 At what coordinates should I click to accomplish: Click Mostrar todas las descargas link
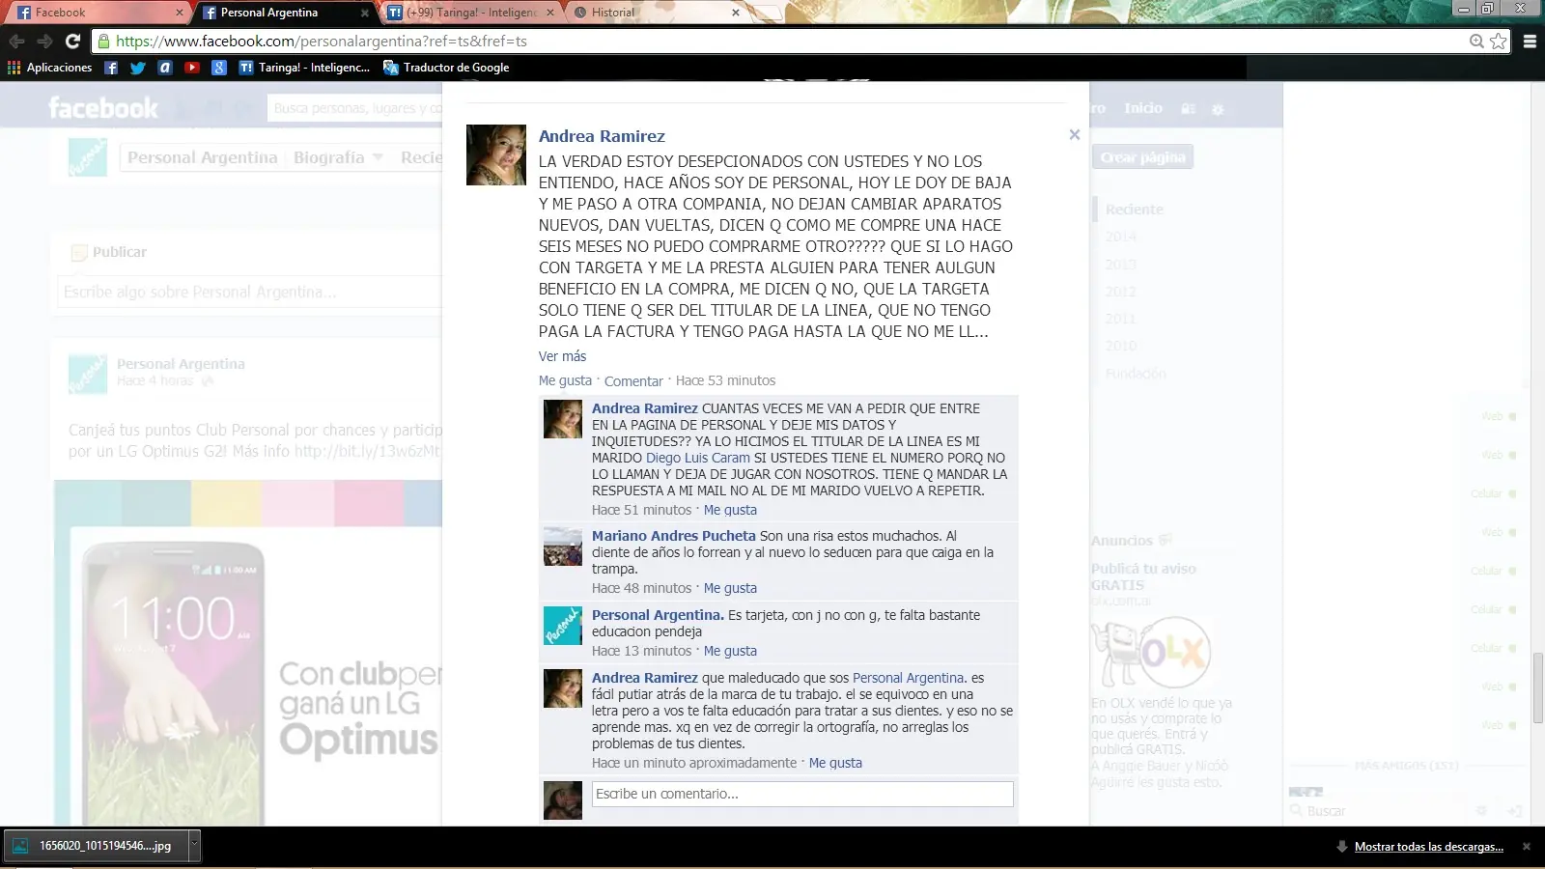coord(1428,847)
